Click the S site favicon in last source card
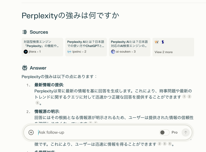The width and height of the screenshot is (206, 152). click(x=162, y=42)
